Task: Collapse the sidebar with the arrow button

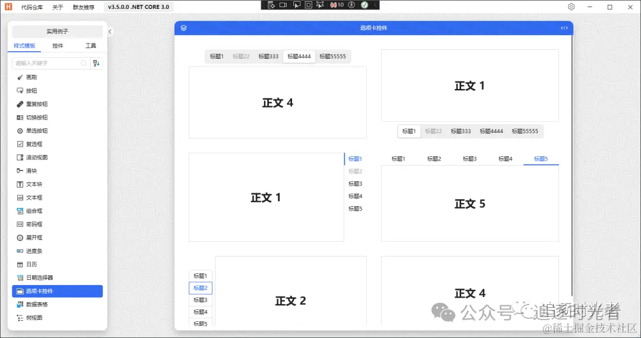Action: pyautogui.click(x=110, y=31)
